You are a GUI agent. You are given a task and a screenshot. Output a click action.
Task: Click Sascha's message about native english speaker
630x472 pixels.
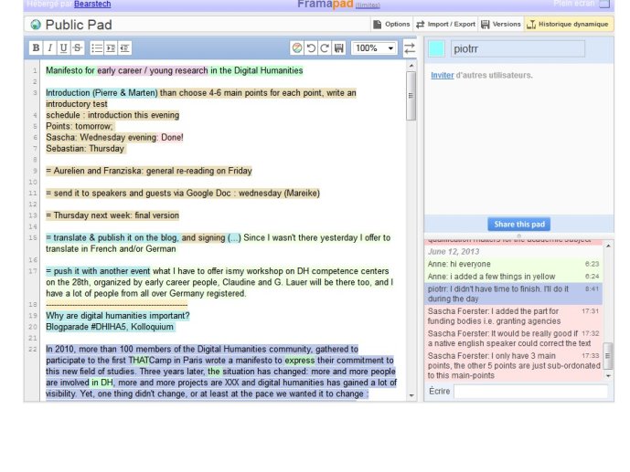(x=514, y=339)
